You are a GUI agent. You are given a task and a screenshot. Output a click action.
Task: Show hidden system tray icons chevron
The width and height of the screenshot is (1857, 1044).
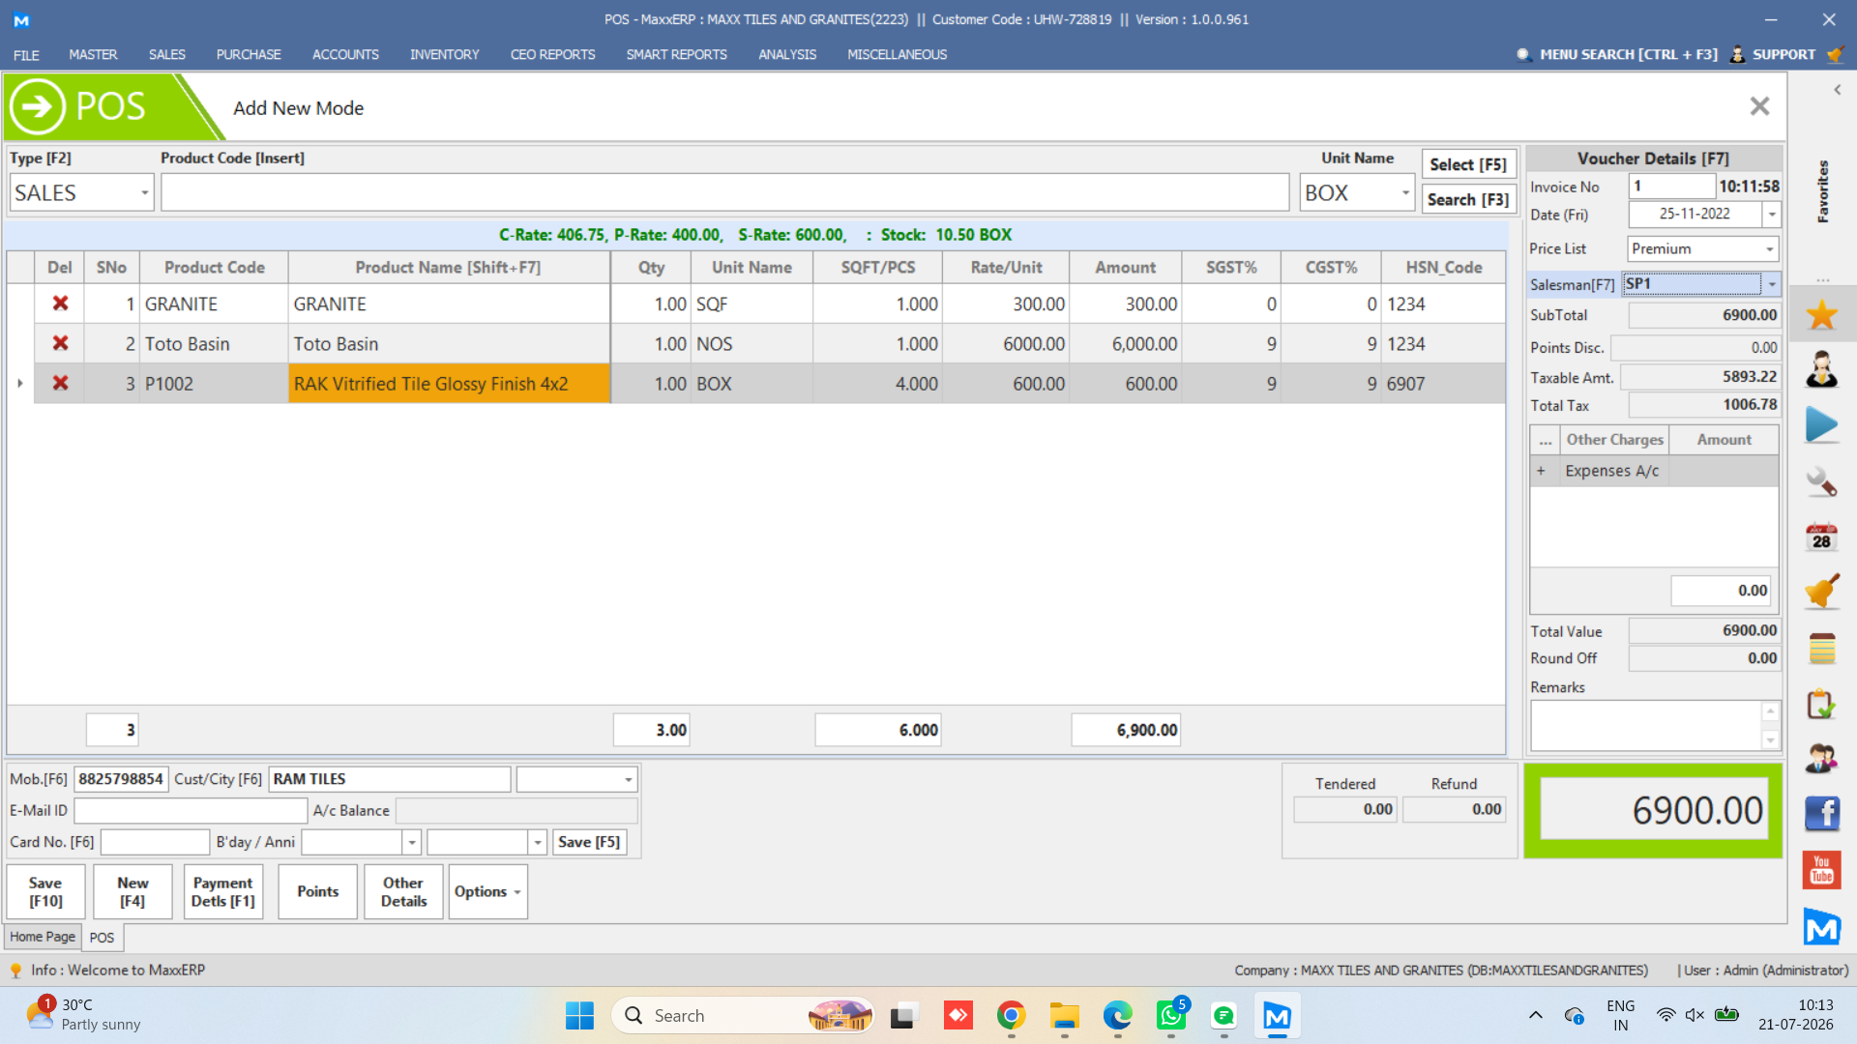1535,1015
